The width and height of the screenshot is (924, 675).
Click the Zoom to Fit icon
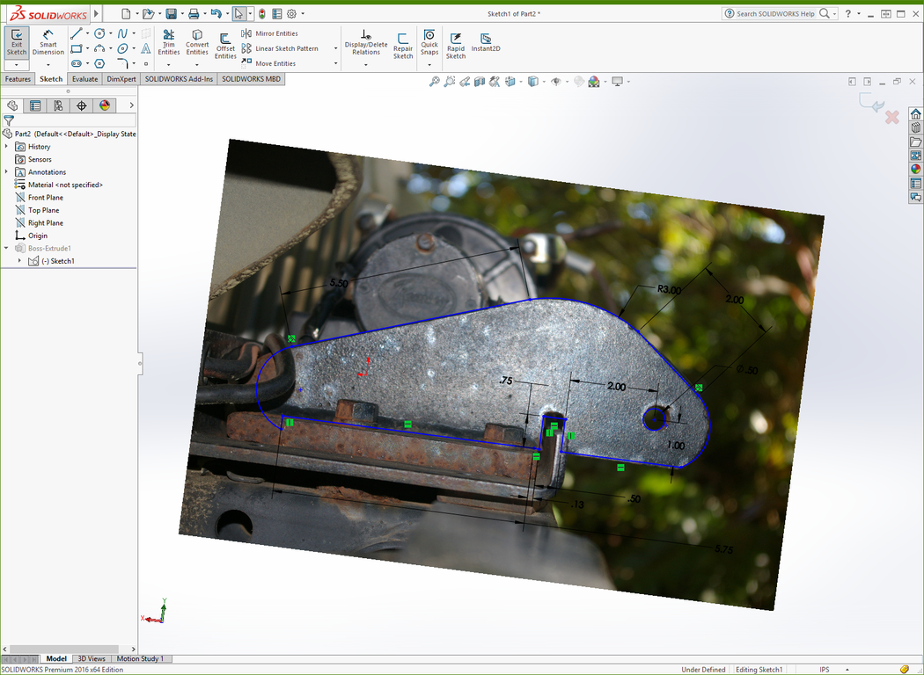point(434,82)
